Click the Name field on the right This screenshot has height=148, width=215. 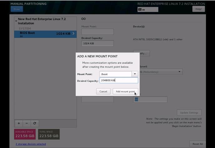(150, 99)
